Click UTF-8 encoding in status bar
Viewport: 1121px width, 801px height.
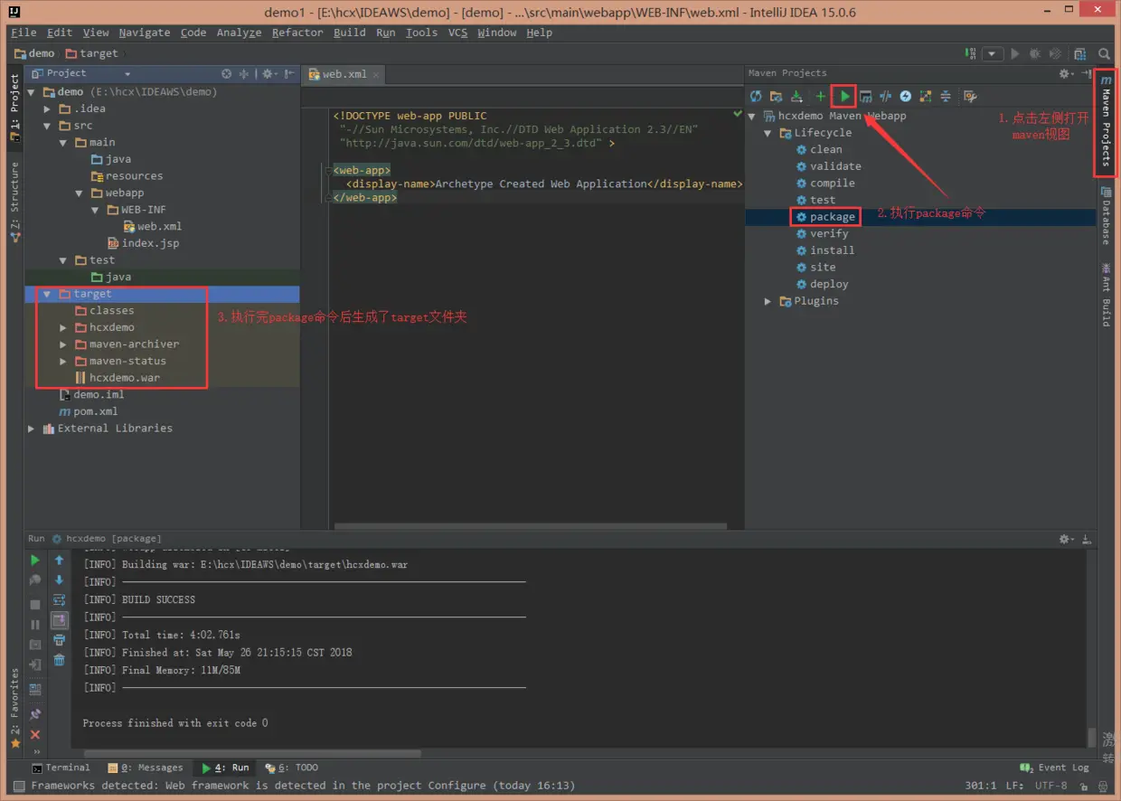[x=1051, y=786]
